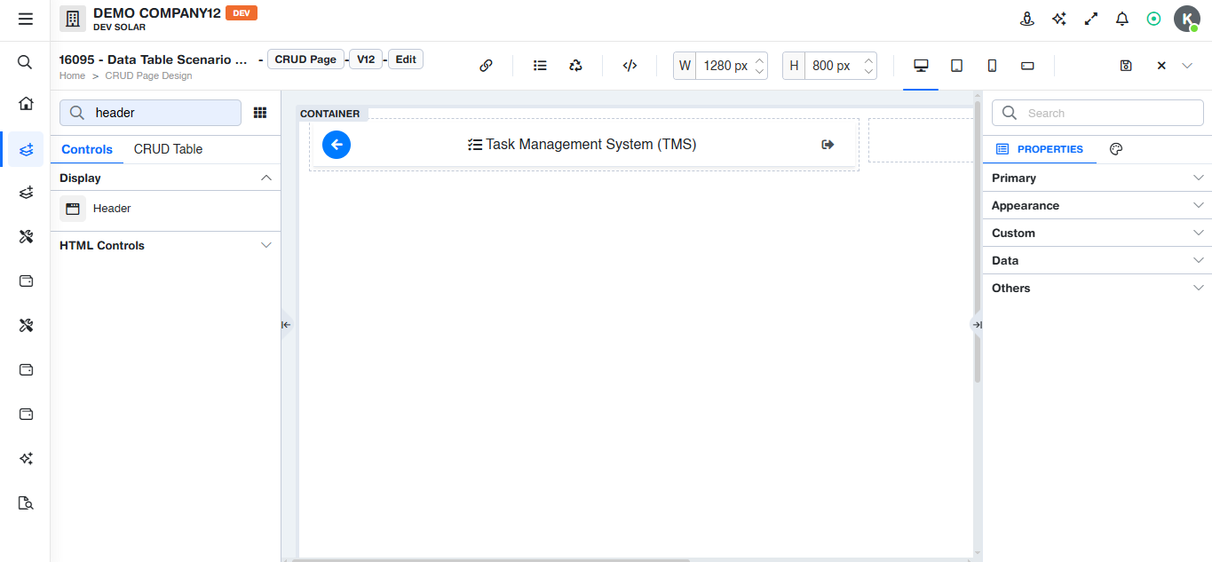Switch to tablet preview mode

(957, 65)
